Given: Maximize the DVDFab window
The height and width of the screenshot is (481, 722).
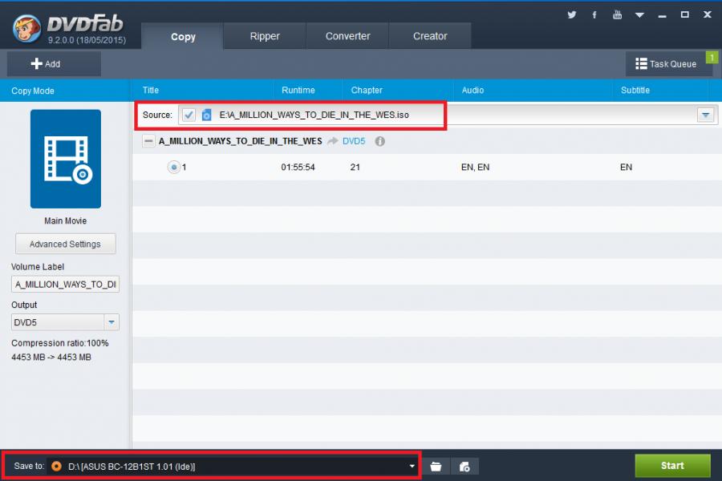Looking at the screenshot, I should tap(685, 14).
